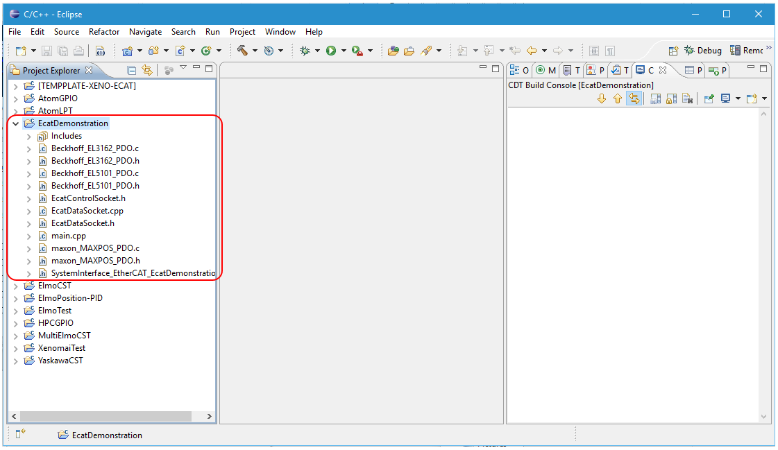Click the Open Type icon

394,51
